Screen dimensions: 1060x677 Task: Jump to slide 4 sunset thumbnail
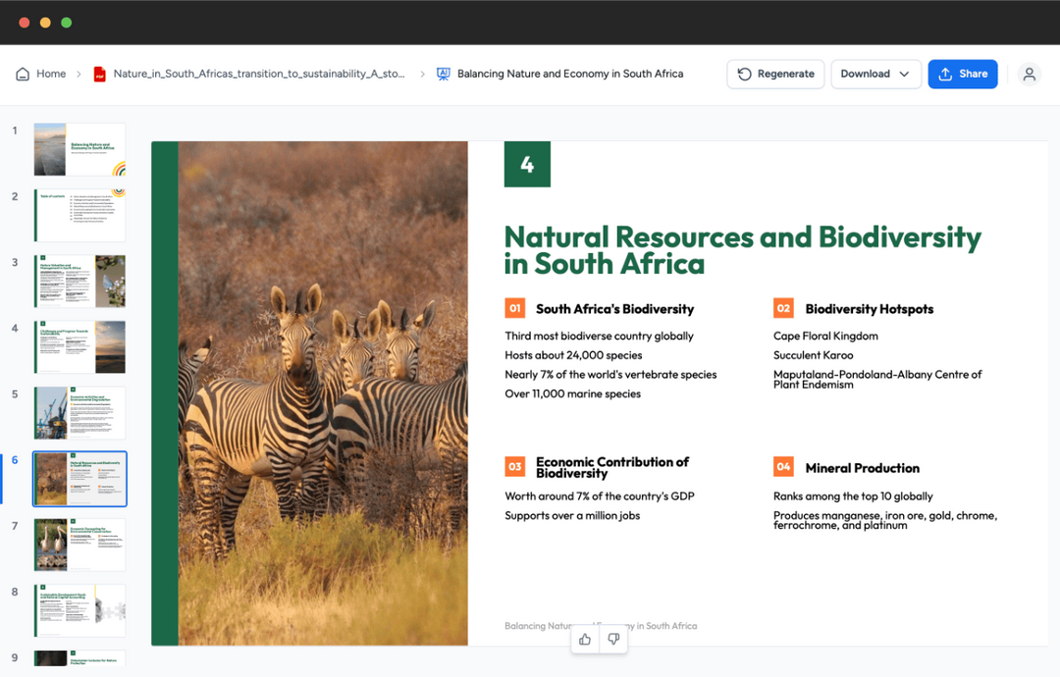point(79,347)
